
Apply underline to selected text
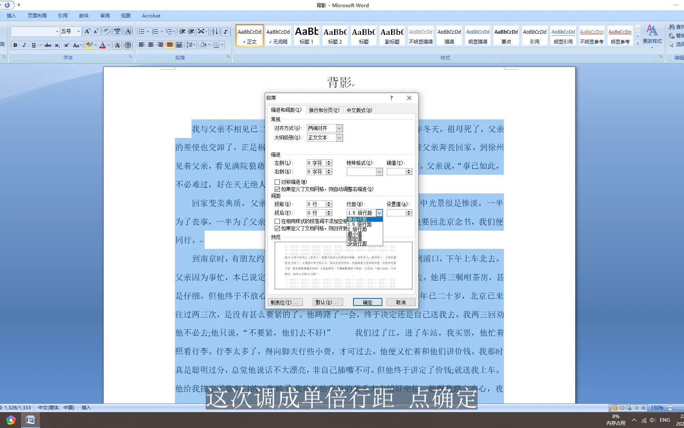click(34, 45)
